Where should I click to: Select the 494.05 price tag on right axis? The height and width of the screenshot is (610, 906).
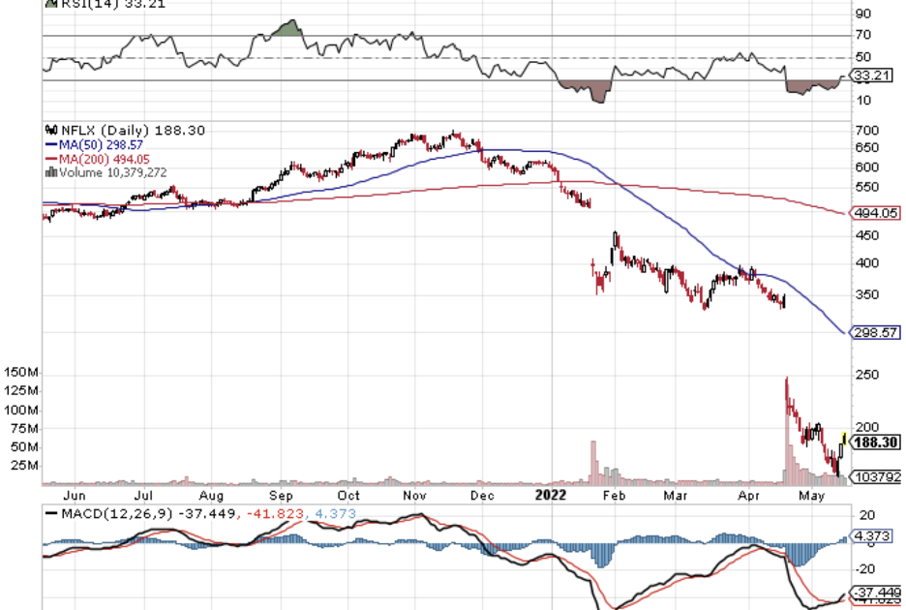875,213
